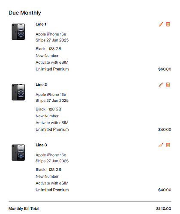Click the Due Monthly heading
This screenshot has width=180, height=214.
click(x=25, y=13)
